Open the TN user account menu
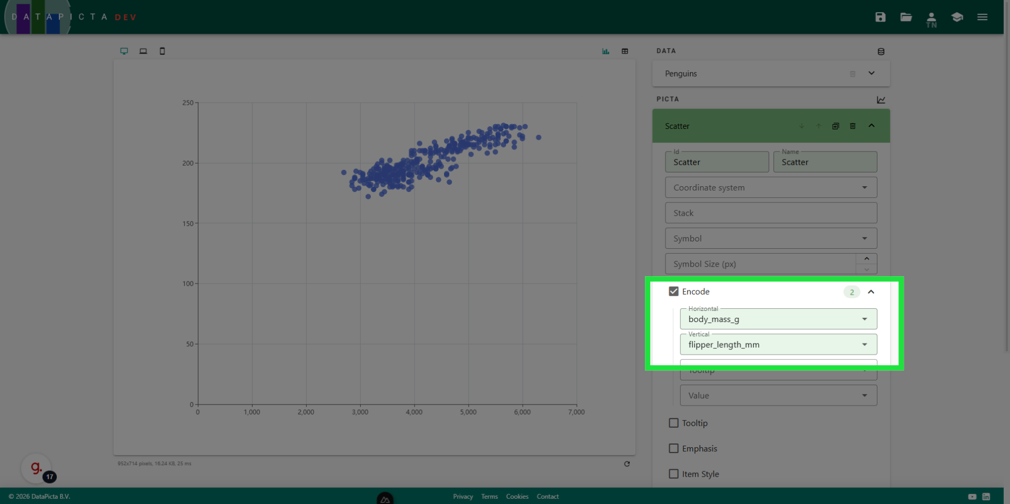The image size is (1010, 504). click(x=931, y=19)
